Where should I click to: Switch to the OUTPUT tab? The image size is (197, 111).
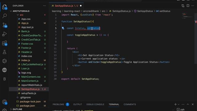coord(78,104)
